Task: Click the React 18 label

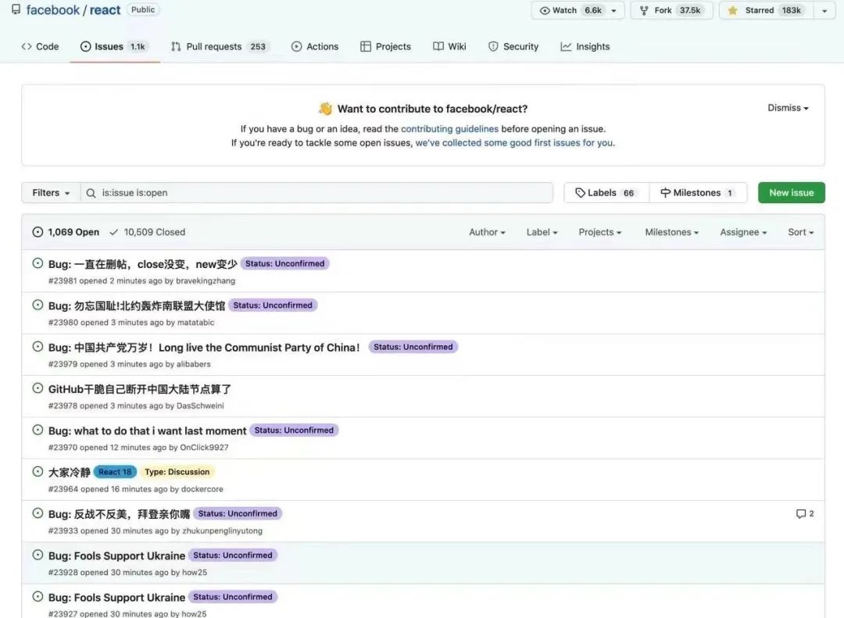Action: [x=115, y=472]
